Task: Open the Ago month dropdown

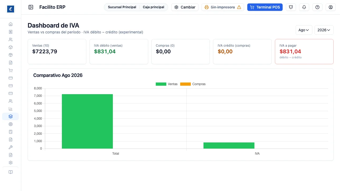Action: (x=304, y=30)
